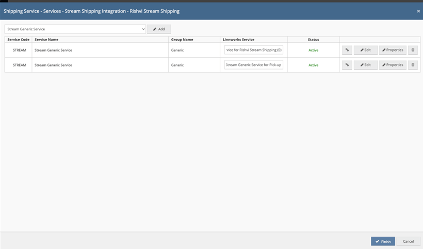Delete the Pick-up service row using trash icon
This screenshot has width=423, height=249.
(413, 65)
